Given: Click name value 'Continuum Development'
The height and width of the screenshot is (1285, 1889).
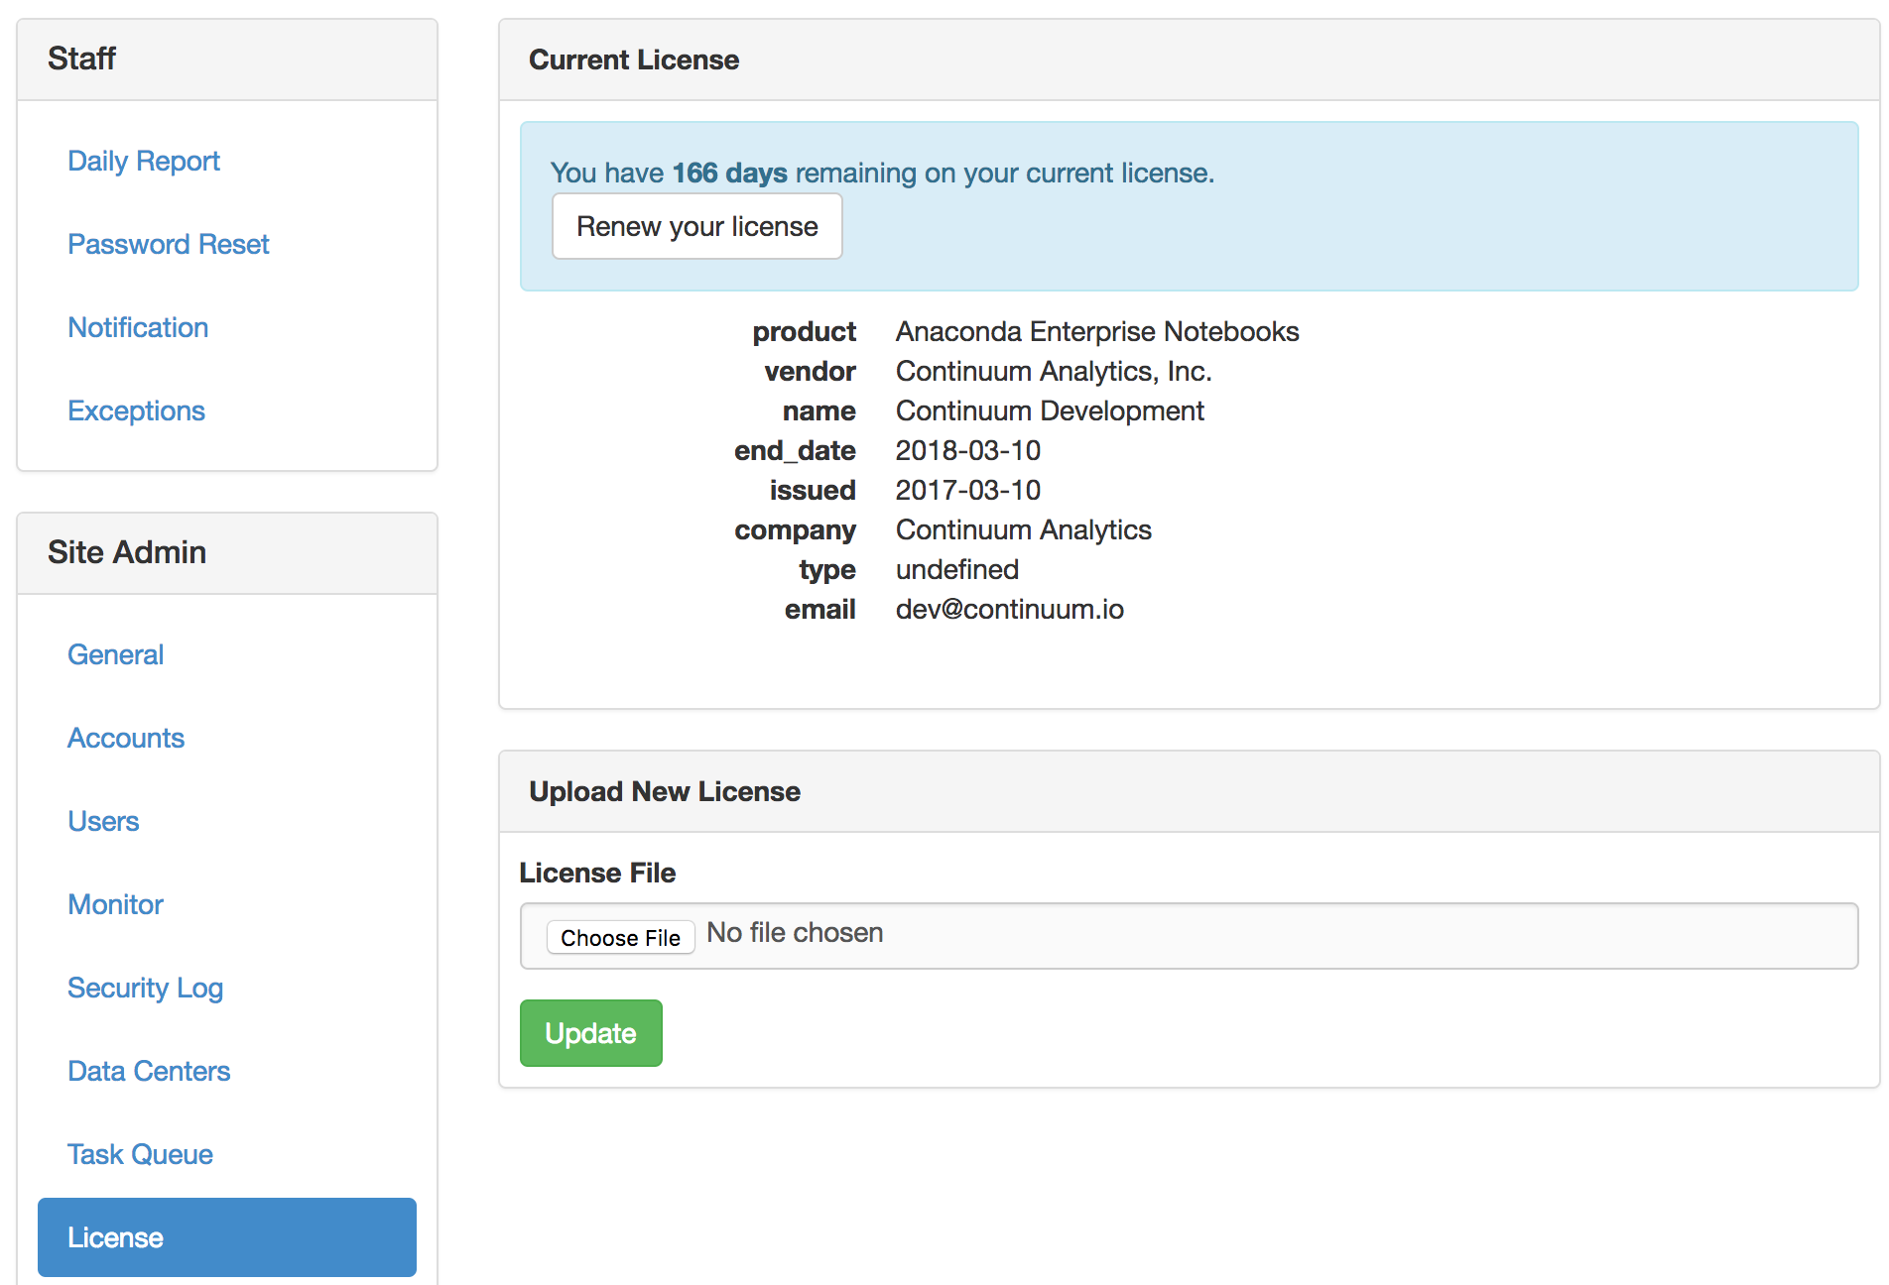Looking at the screenshot, I should coord(1050,410).
